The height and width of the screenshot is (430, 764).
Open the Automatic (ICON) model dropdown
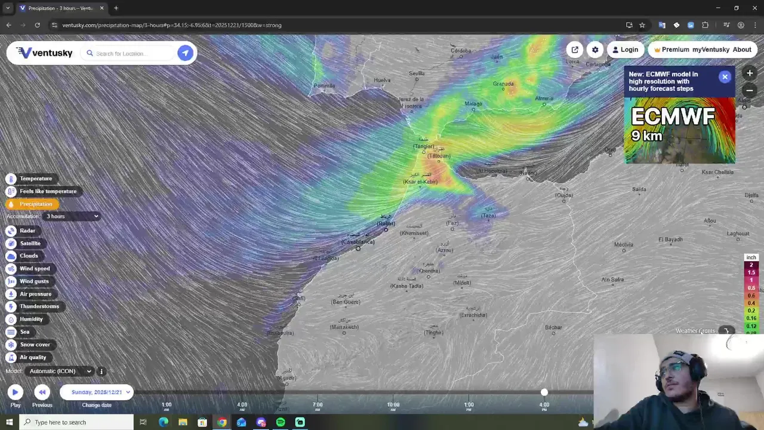[x=60, y=371]
